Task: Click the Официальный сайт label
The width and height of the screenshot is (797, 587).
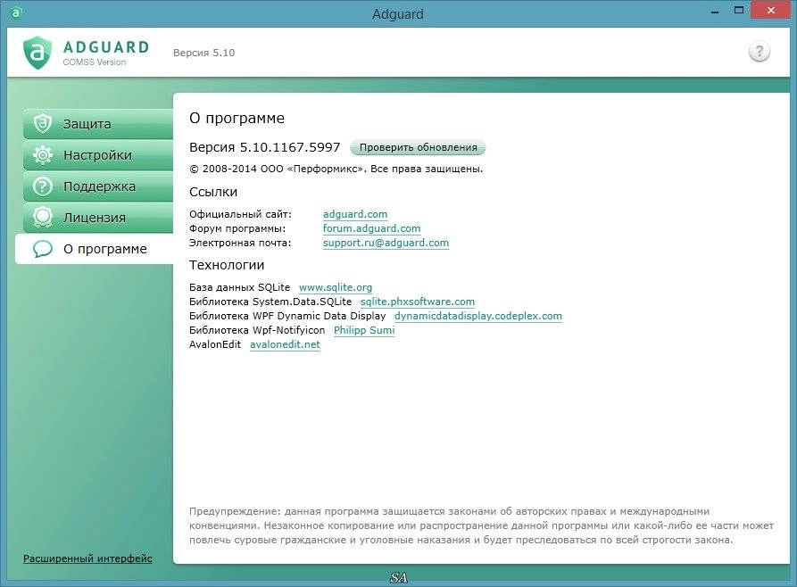Action: (x=240, y=214)
